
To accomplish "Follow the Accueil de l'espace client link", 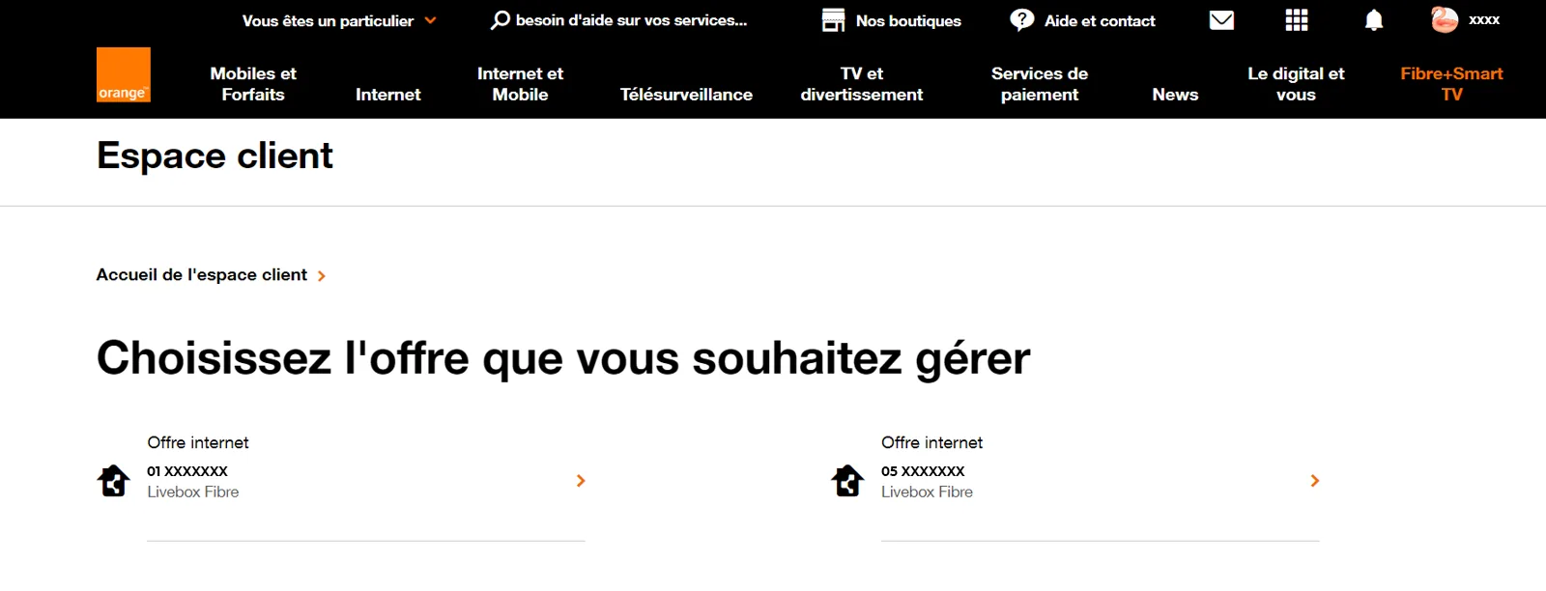I will 202,275.
